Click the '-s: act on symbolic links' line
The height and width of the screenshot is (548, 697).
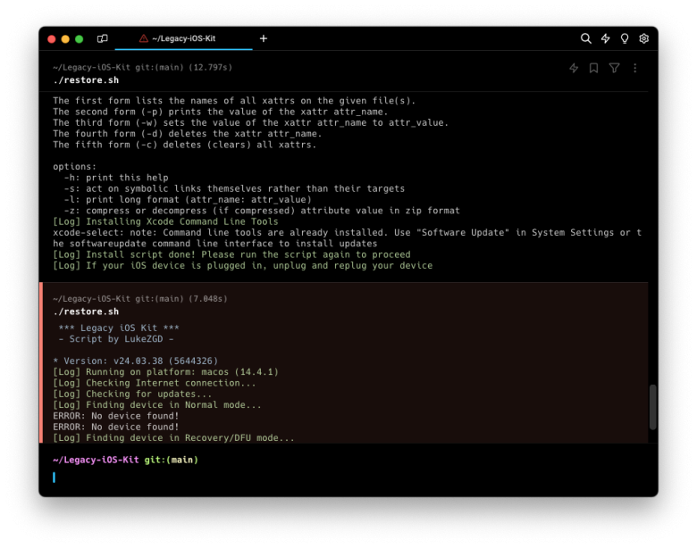click(234, 188)
